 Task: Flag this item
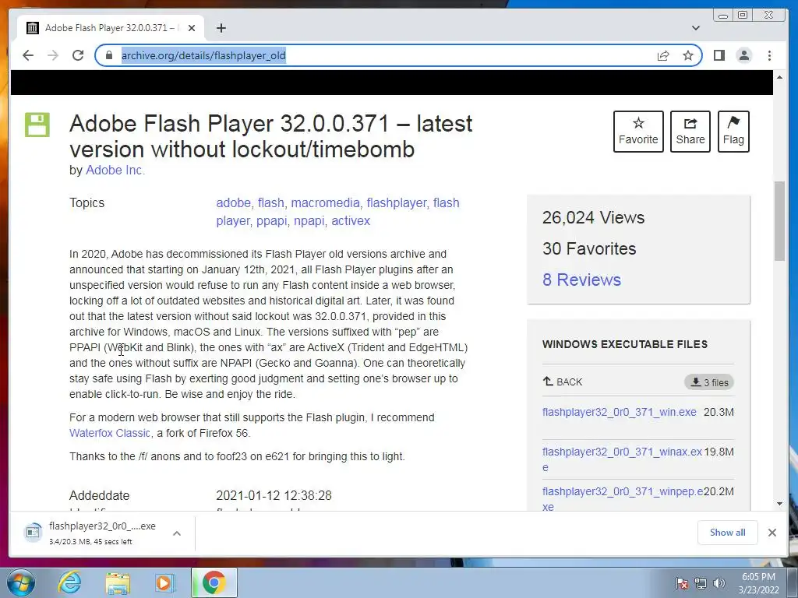coord(733,131)
